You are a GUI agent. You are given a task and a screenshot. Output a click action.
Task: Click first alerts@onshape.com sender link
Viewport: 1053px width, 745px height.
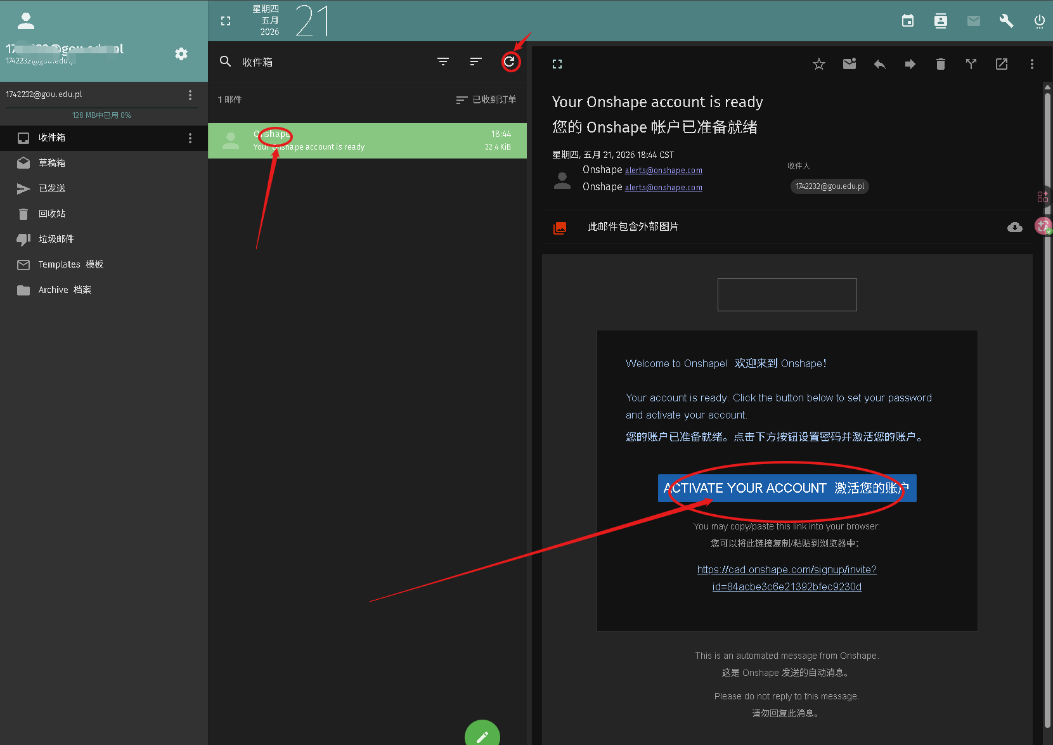(663, 170)
